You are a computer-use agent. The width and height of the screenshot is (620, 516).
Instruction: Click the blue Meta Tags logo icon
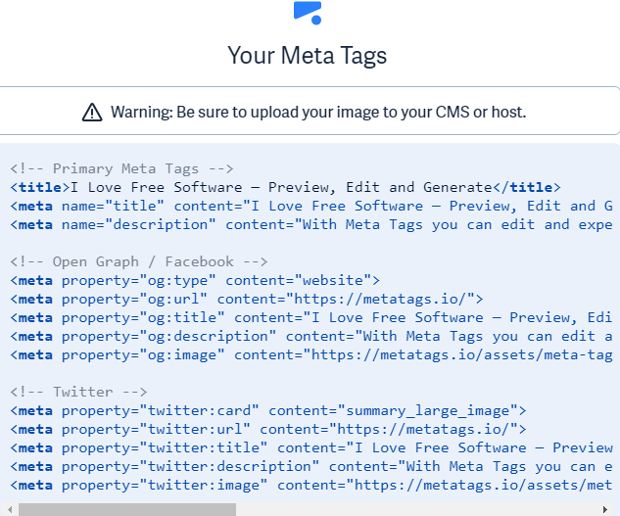tap(308, 11)
